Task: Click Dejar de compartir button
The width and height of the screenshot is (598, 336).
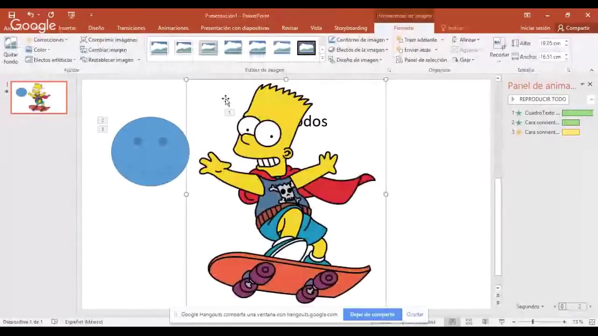Action: tap(372, 315)
